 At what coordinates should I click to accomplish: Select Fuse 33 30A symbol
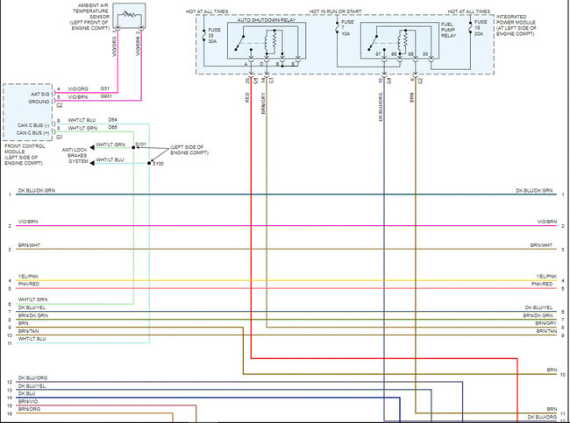point(204,34)
